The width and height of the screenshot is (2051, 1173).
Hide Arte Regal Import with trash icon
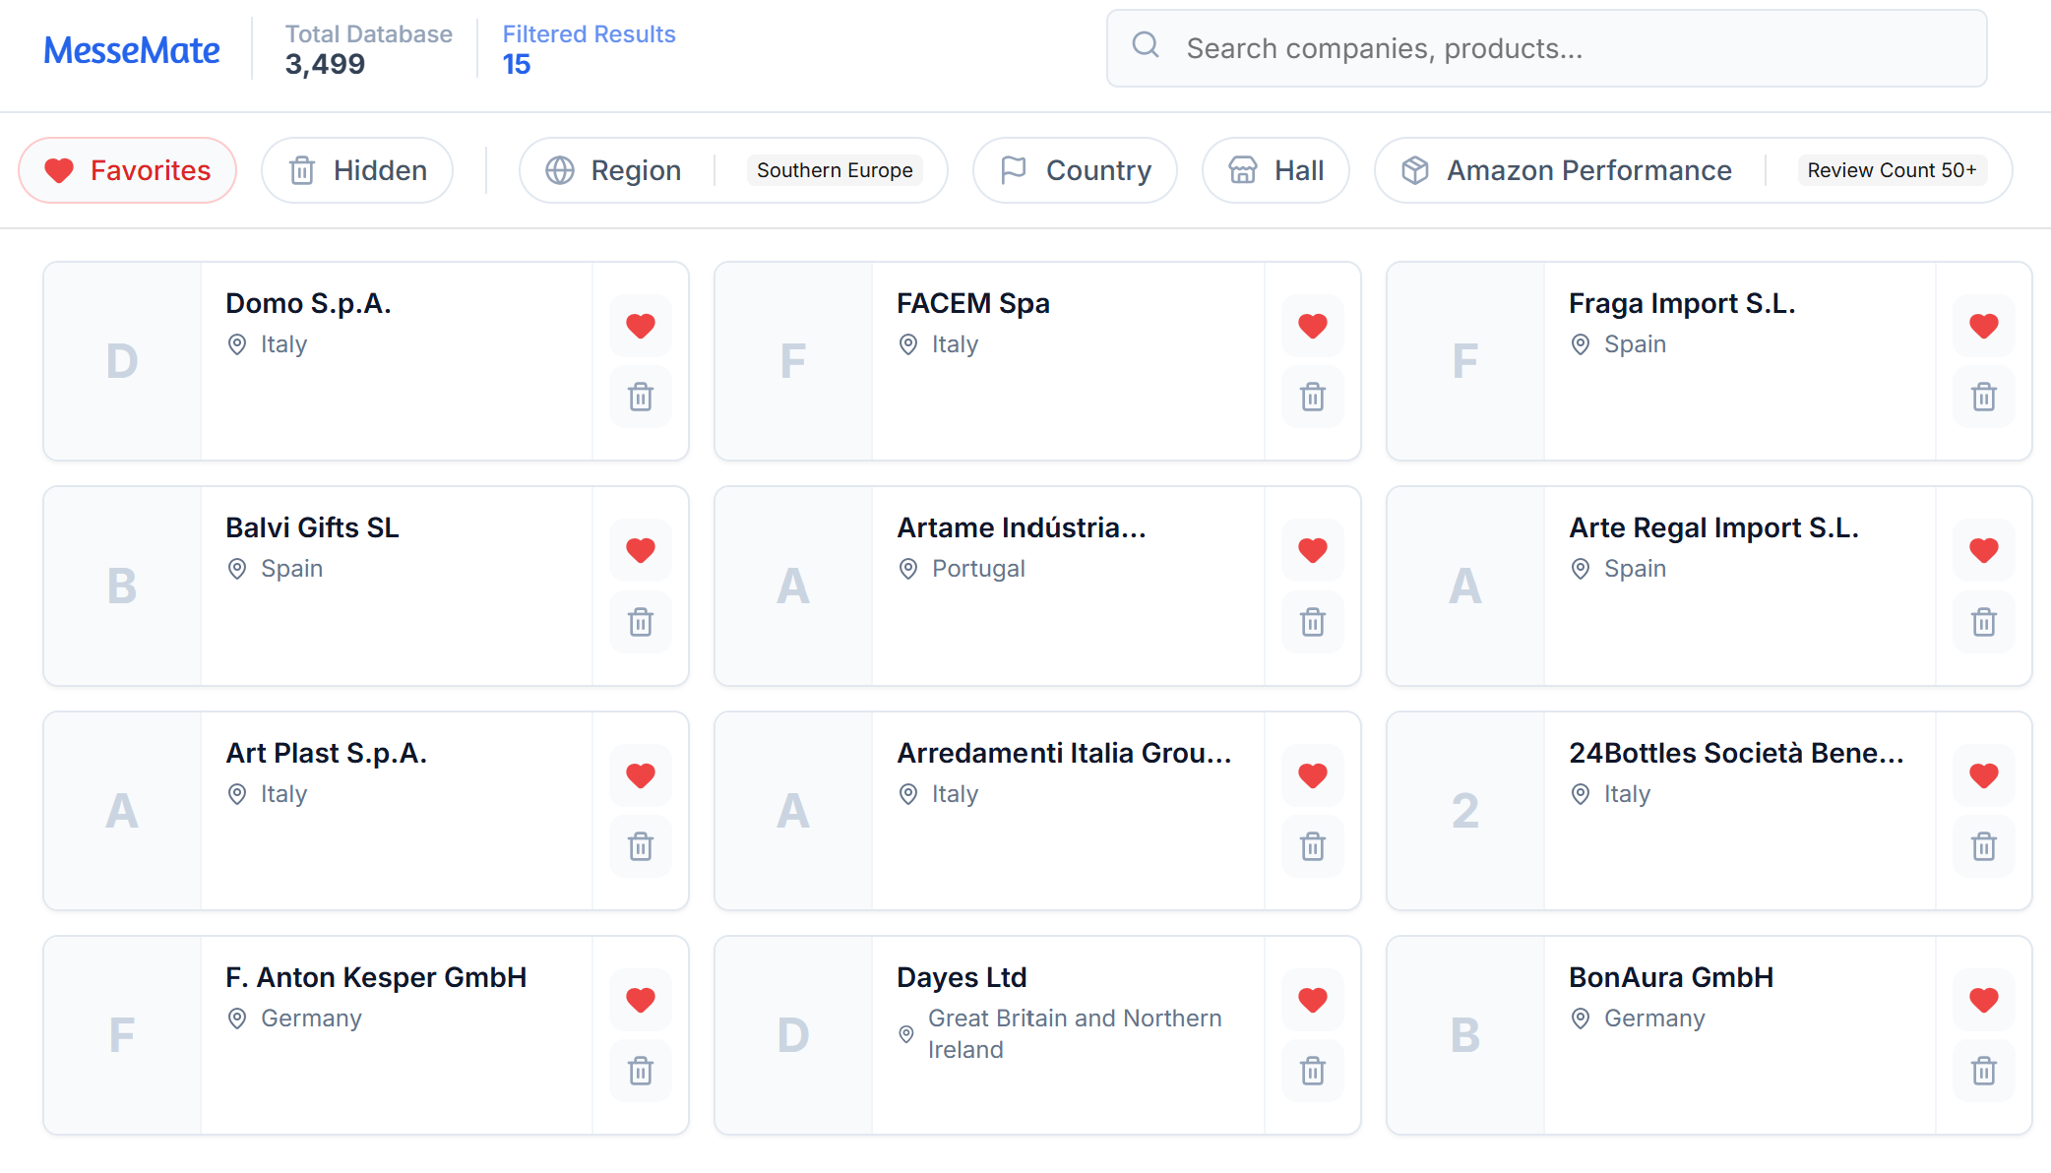point(1983,622)
